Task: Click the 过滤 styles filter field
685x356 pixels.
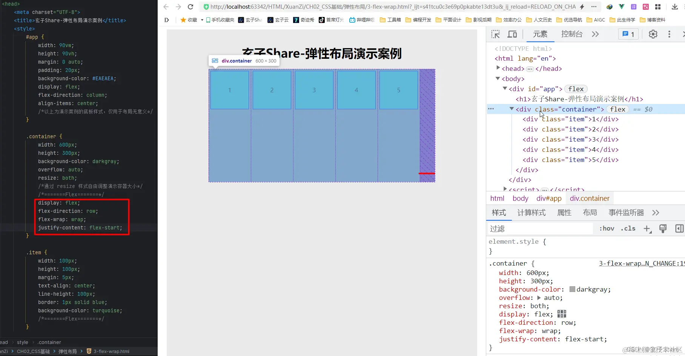Action: tap(540, 229)
